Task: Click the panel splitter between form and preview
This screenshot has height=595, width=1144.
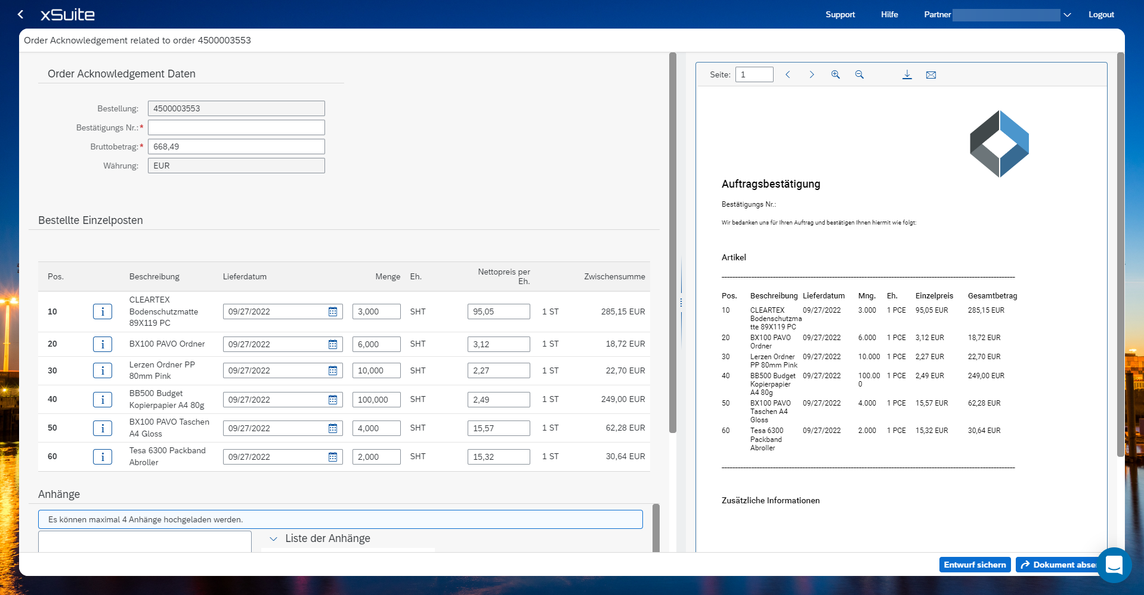Action: tap(681, 303)
